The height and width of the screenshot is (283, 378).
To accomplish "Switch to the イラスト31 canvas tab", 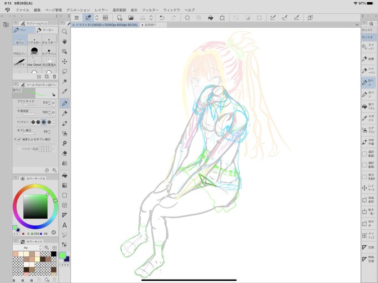I will point(106,24).
